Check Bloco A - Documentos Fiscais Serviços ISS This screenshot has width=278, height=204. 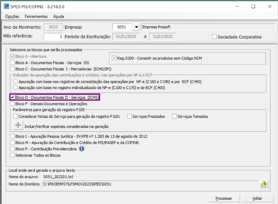[x=12, y=63]
